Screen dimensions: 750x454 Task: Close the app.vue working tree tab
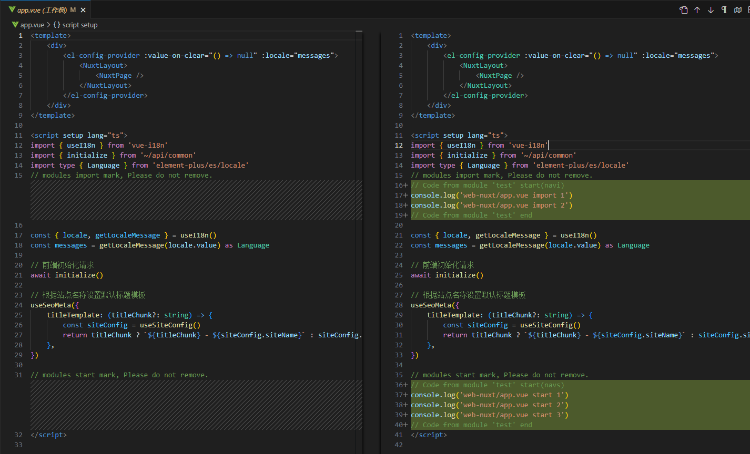click(x=84, y=10)
